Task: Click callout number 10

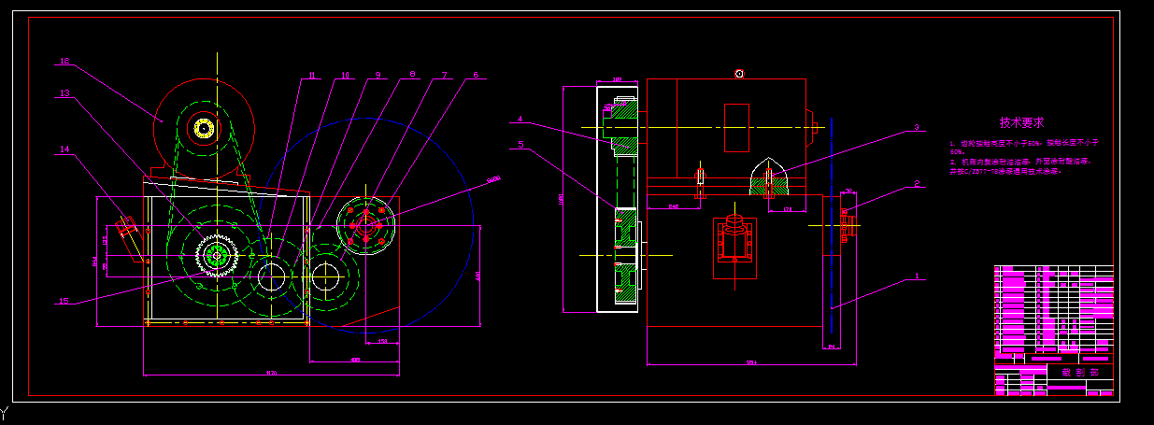Action: point(345,76)
